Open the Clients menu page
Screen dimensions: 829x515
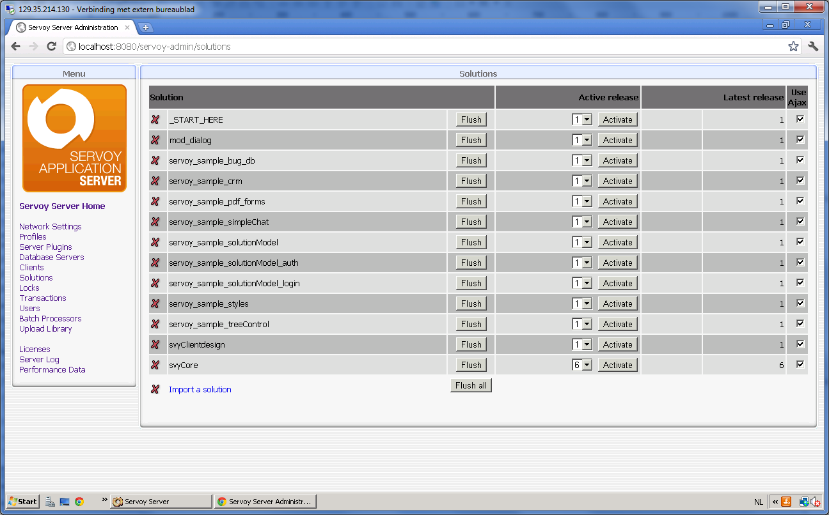pos(31,268)
